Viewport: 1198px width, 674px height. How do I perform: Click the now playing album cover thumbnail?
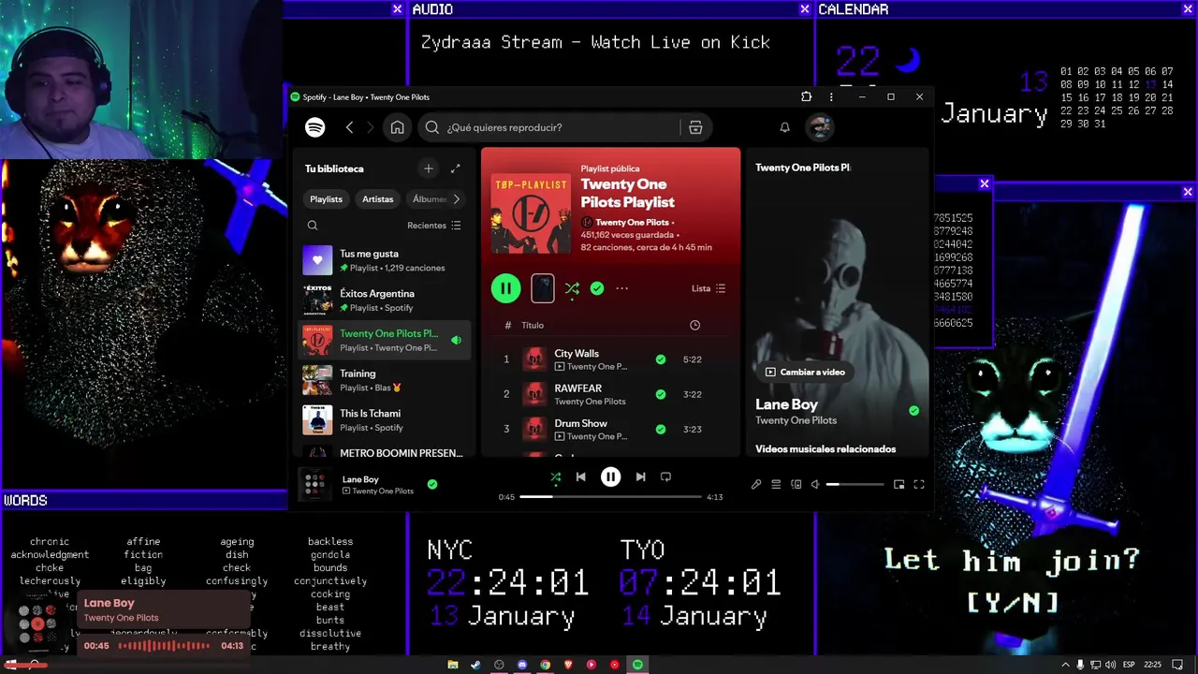(x=315, y=484)
